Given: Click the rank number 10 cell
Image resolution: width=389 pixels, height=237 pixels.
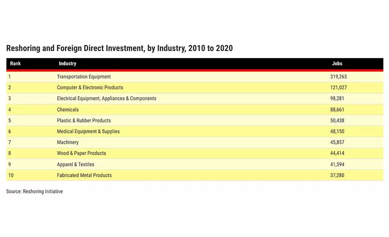Looking at the screenshot, I should pos(11,175).
